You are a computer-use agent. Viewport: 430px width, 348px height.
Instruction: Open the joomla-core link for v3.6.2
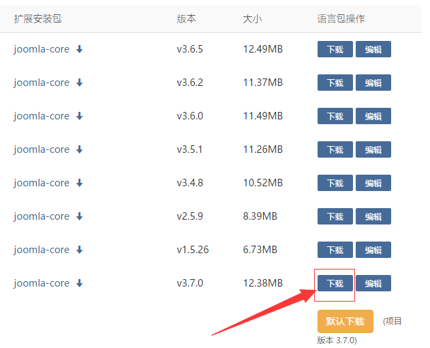coord(42,83)
